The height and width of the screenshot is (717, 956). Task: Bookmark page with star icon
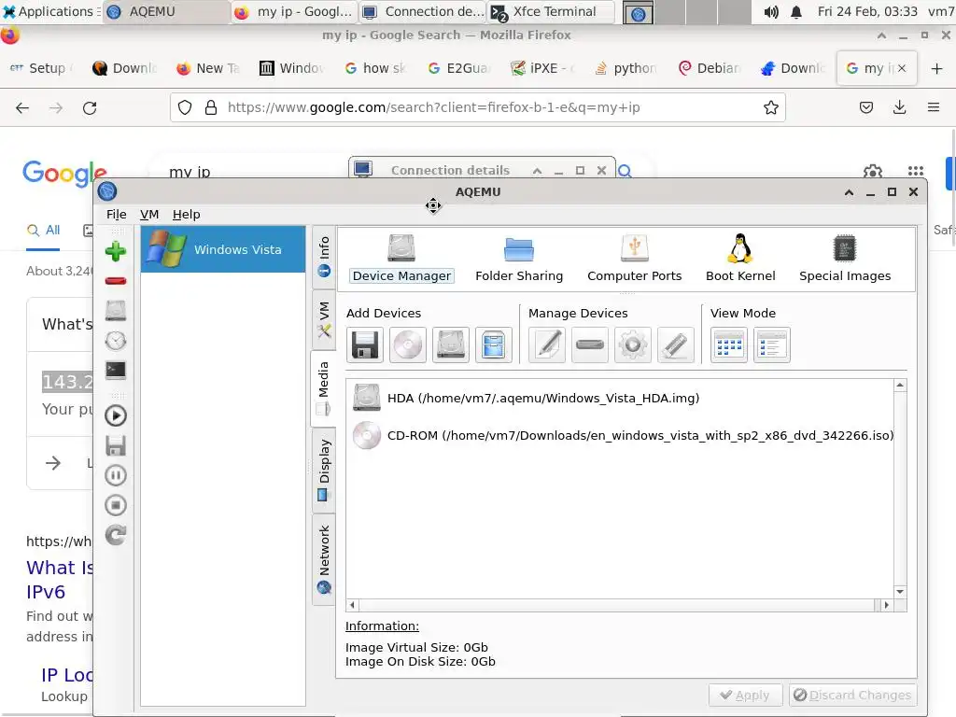770,108
